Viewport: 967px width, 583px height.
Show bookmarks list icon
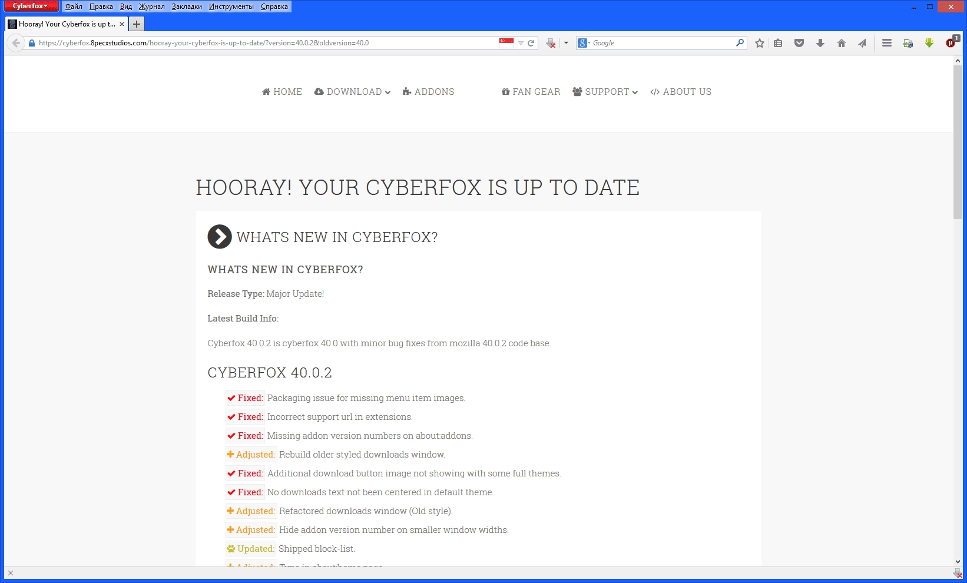(x=778, y=43)
